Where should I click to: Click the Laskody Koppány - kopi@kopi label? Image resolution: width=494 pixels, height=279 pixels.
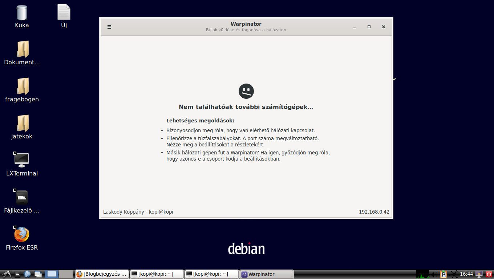138,212
